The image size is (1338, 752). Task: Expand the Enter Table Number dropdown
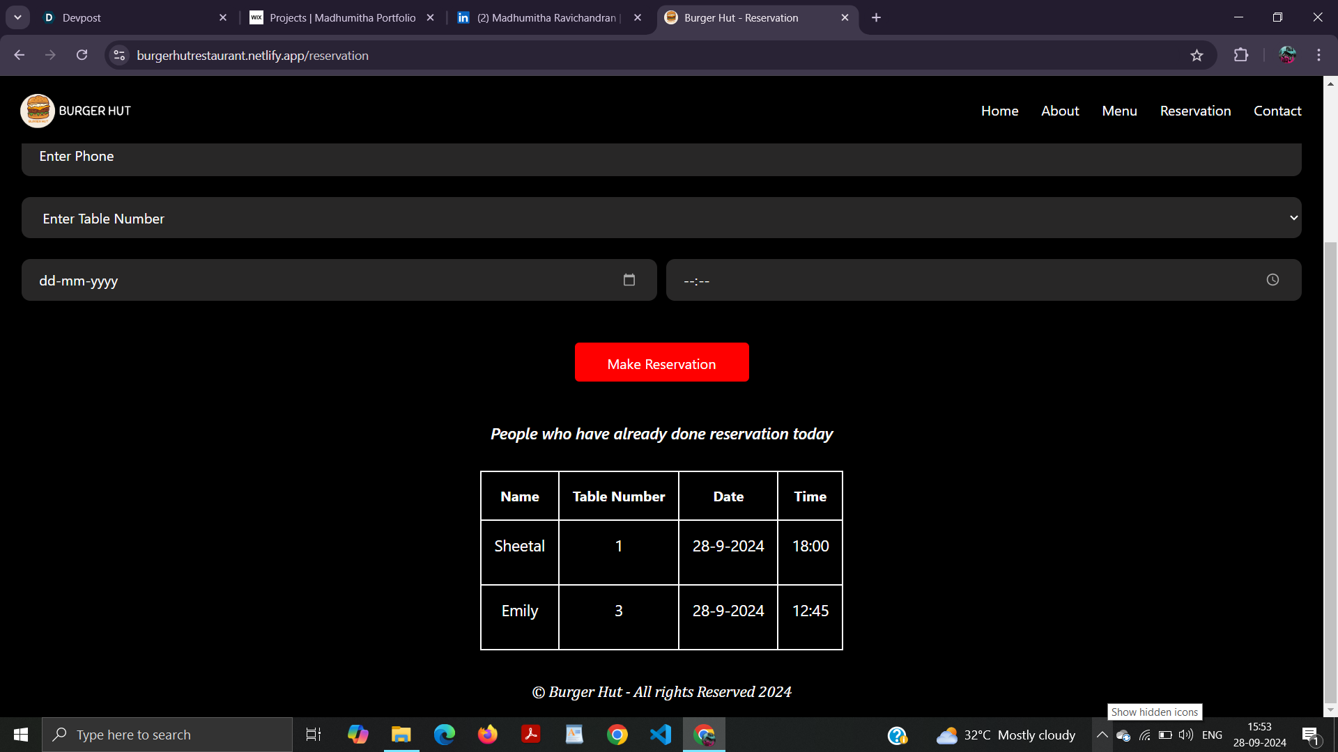coord(661,218)
